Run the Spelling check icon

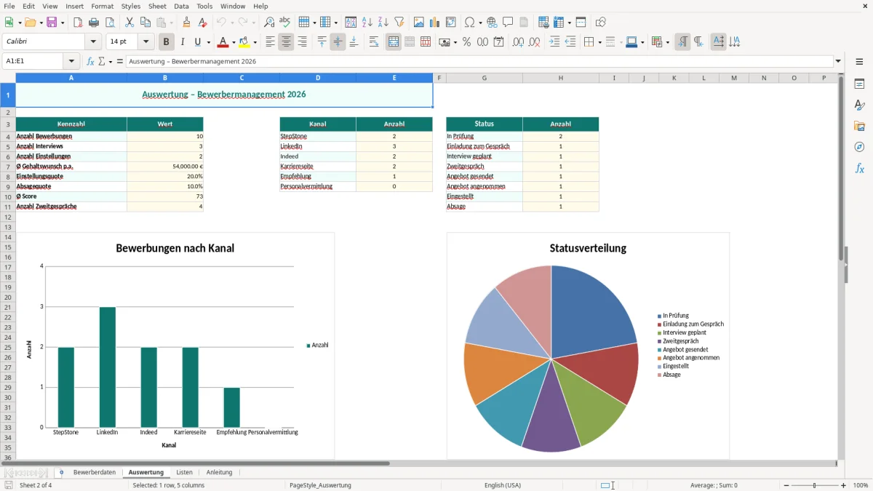pos(284,23)
